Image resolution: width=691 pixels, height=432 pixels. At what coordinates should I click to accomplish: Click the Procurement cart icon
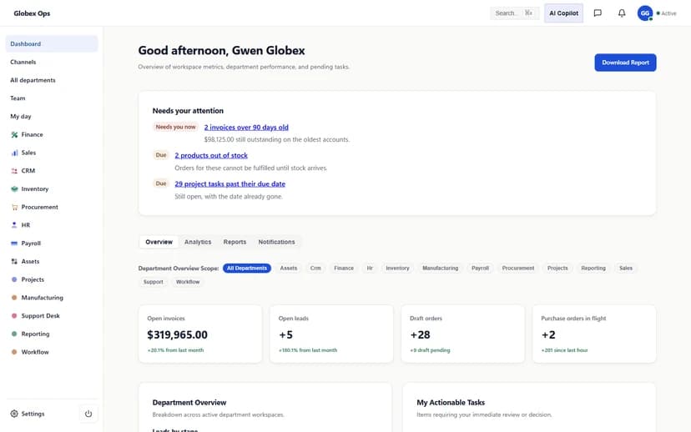coord(14,207)
